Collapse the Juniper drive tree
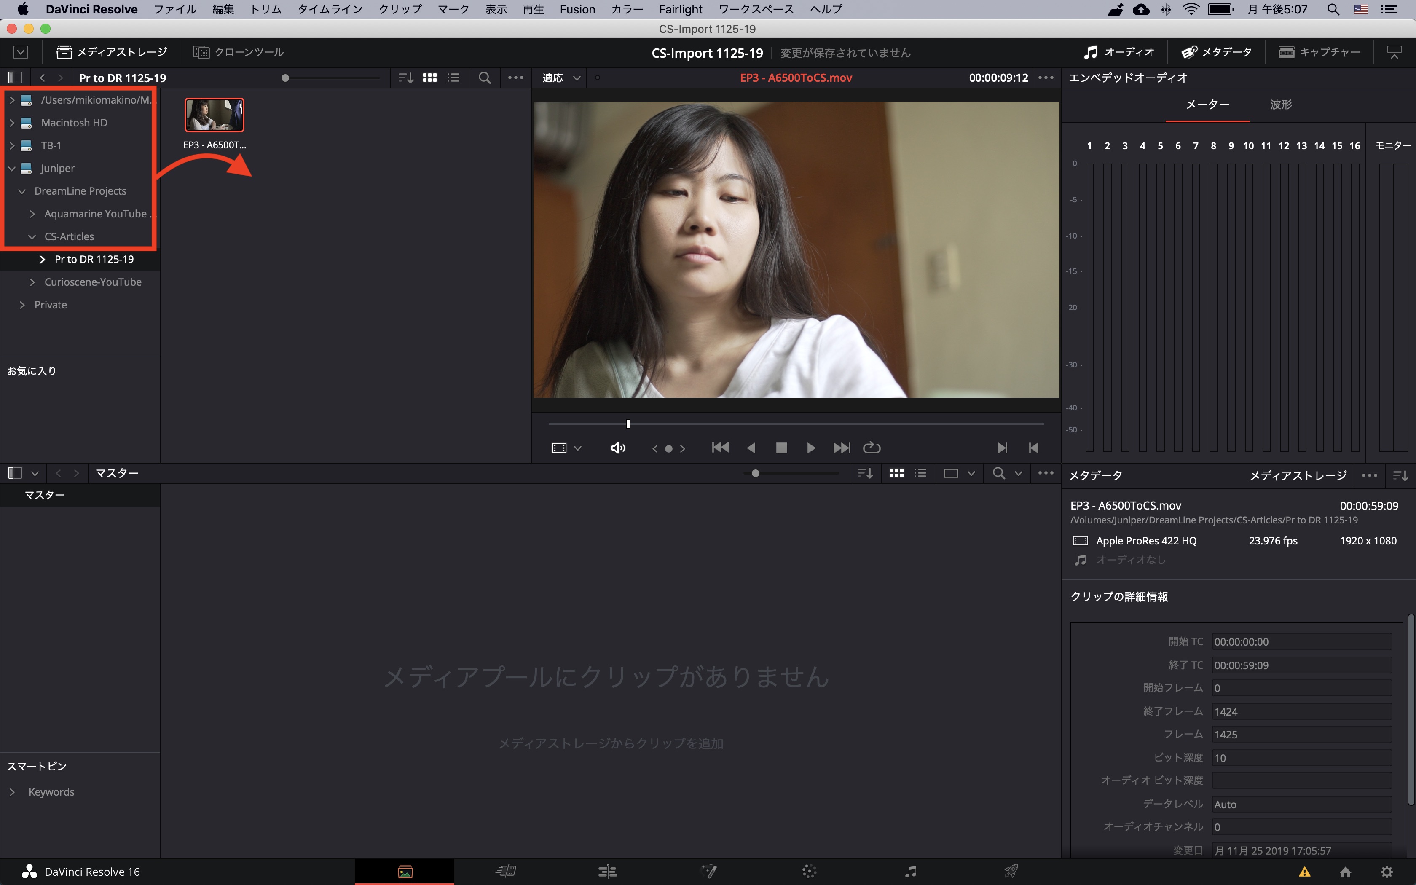 12,169
